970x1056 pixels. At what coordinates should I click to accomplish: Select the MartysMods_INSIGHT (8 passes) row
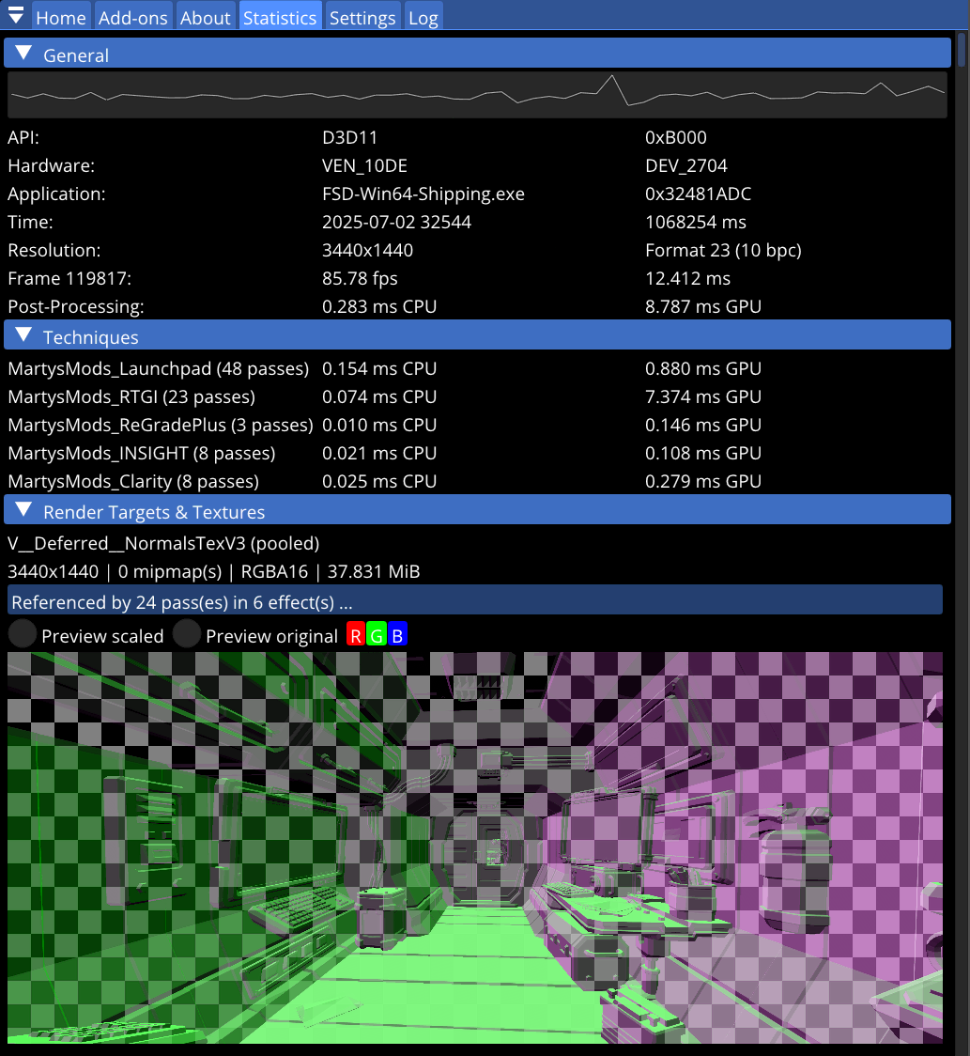[142, 453]
